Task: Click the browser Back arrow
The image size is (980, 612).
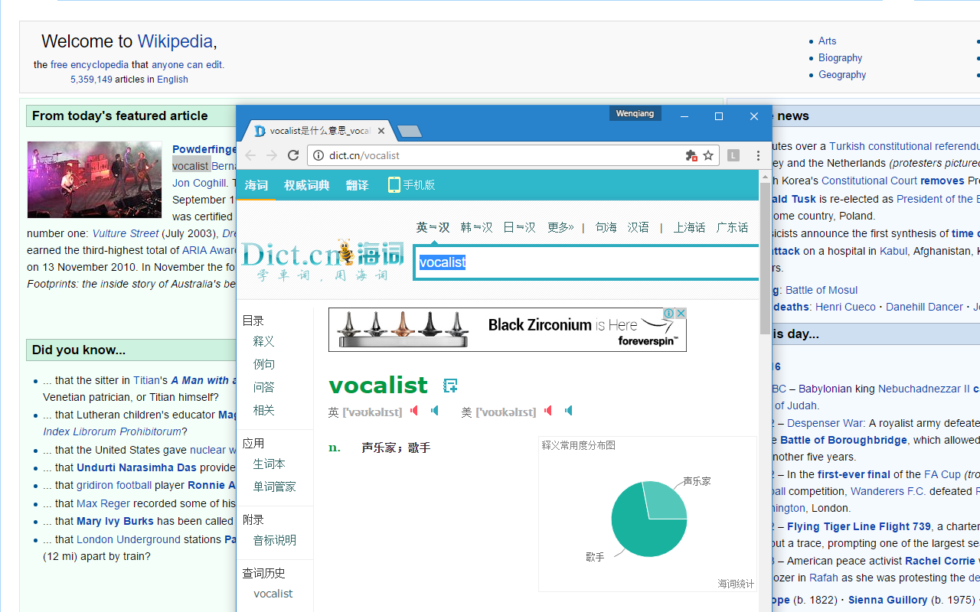Action: (250, 155)
